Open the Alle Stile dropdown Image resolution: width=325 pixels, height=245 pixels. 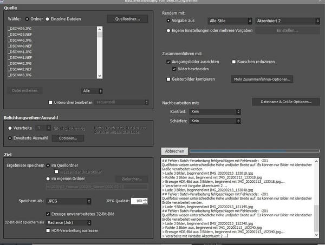click(x=230, y=21)
